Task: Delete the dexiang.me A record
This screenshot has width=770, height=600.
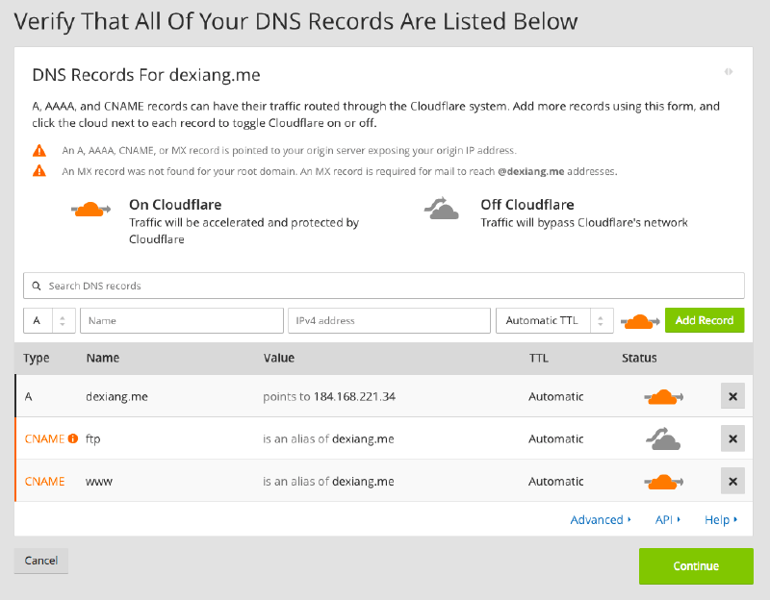Action: coord(732,396)
